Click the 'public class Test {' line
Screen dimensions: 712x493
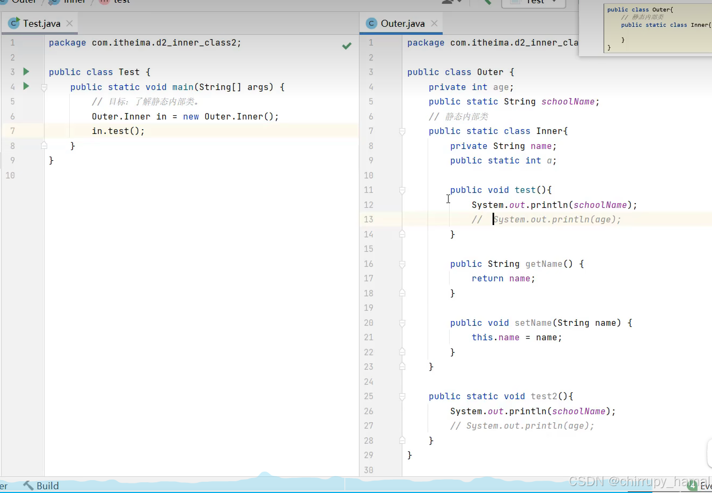coord(100,72)
